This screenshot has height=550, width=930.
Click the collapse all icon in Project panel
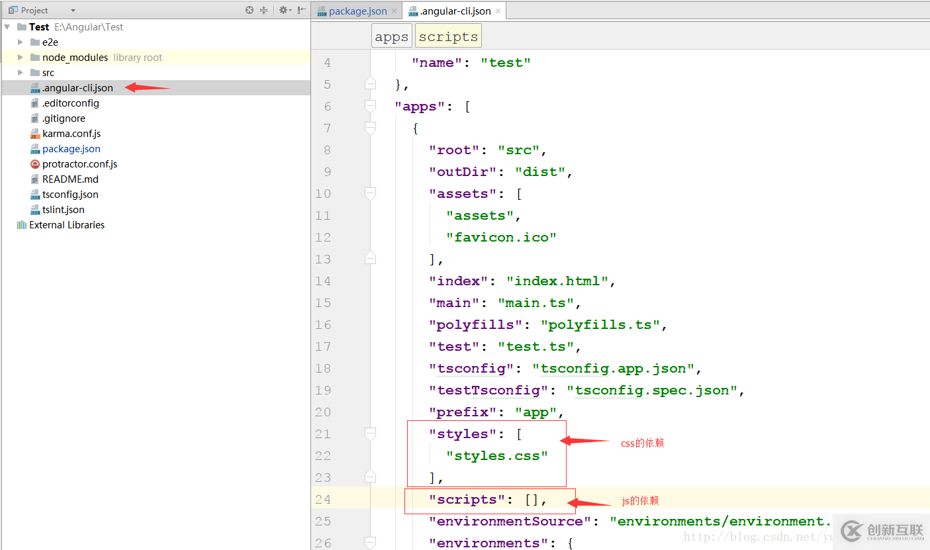[263, 10]
